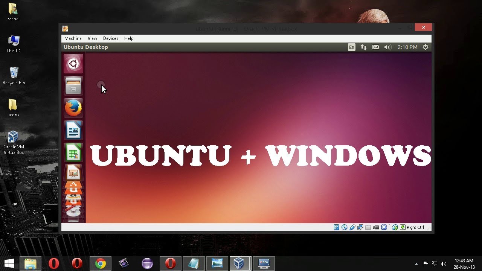Viewport: 482px width, 271px height.
Task: Select the icons folder on desktop
Action: [x=14, y=108]
